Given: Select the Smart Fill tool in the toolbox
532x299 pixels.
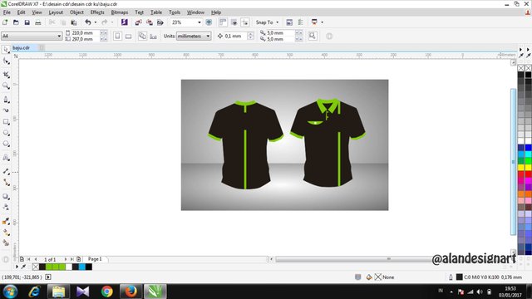Looking at the screenshot, I should point(6,243).
